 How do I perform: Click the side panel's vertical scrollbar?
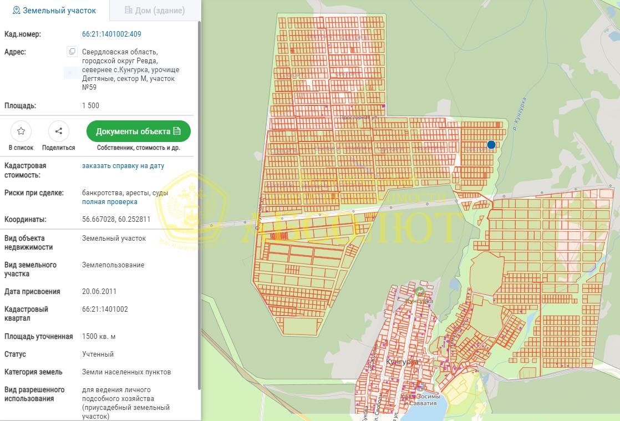coord(199,206)
